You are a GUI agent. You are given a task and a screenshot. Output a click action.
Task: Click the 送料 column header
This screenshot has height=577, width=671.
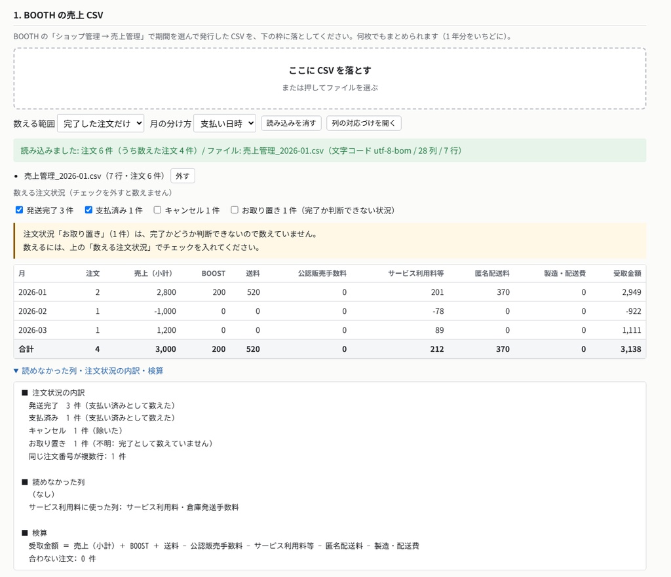(253, 273)
